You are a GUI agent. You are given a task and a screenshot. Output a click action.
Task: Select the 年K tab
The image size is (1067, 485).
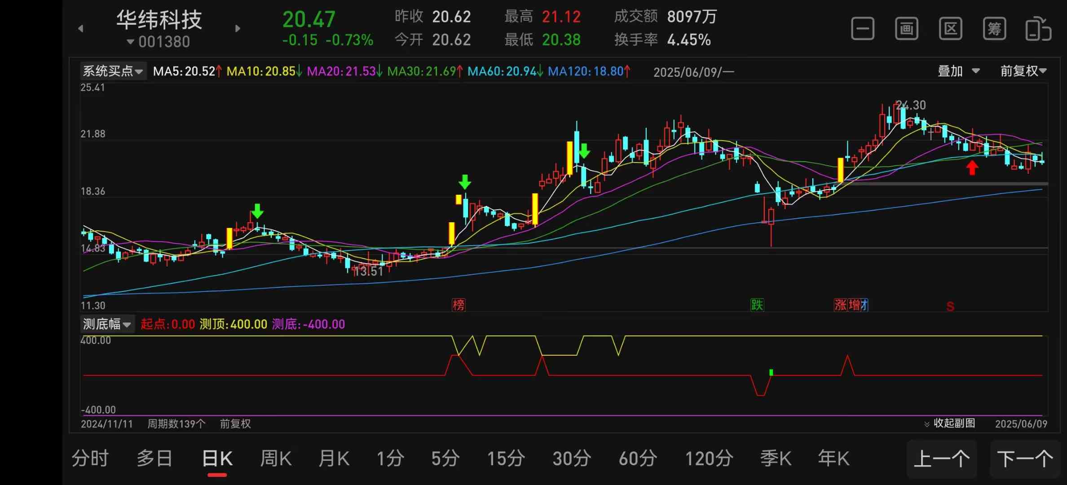pyautogui.click(x=833, y=459)
